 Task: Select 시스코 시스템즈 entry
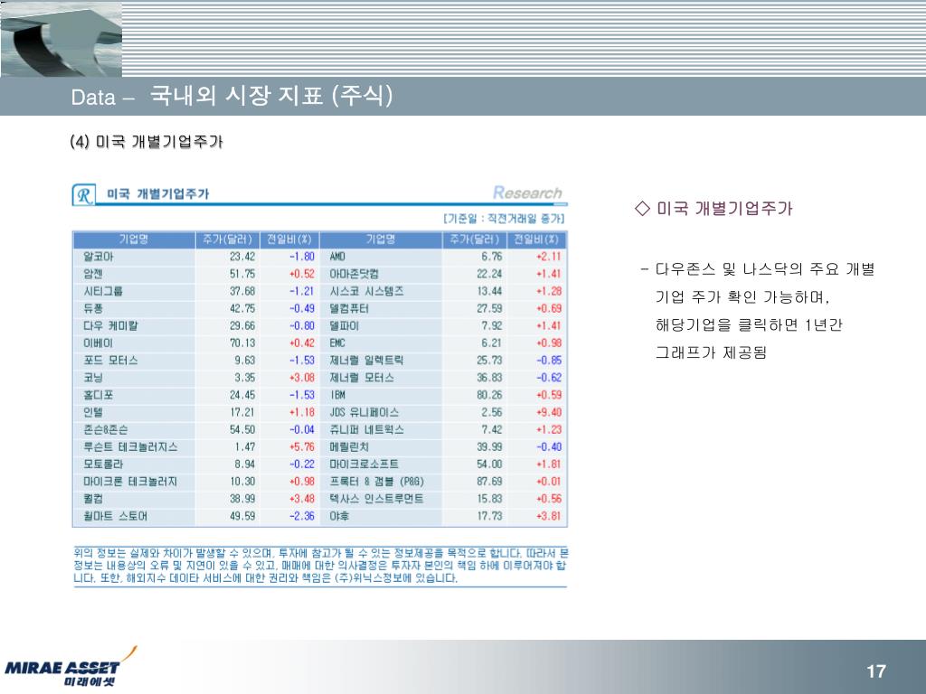(367, 291)
